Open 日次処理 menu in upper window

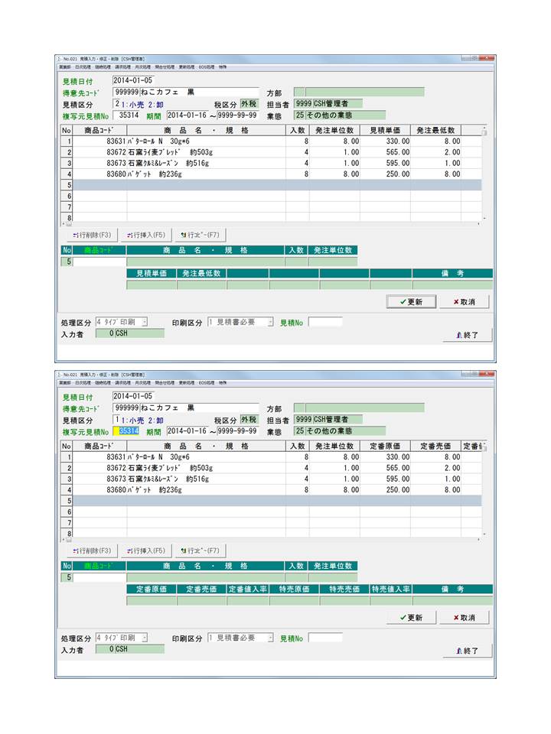(83, 67)
